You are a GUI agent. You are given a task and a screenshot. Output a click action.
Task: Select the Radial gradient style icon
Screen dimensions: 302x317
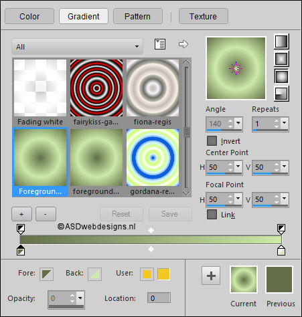pos(281,94)
